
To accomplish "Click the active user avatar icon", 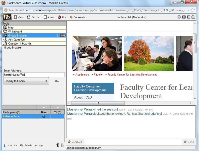I will tap(58, 145).
